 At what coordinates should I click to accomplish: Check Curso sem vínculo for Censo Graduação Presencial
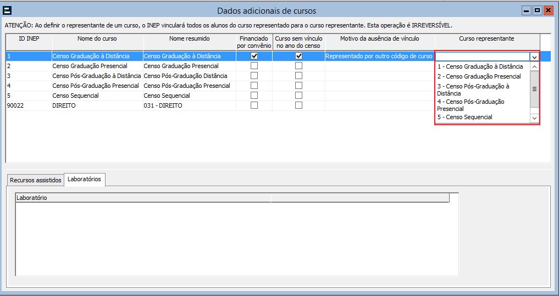[298, 66]
